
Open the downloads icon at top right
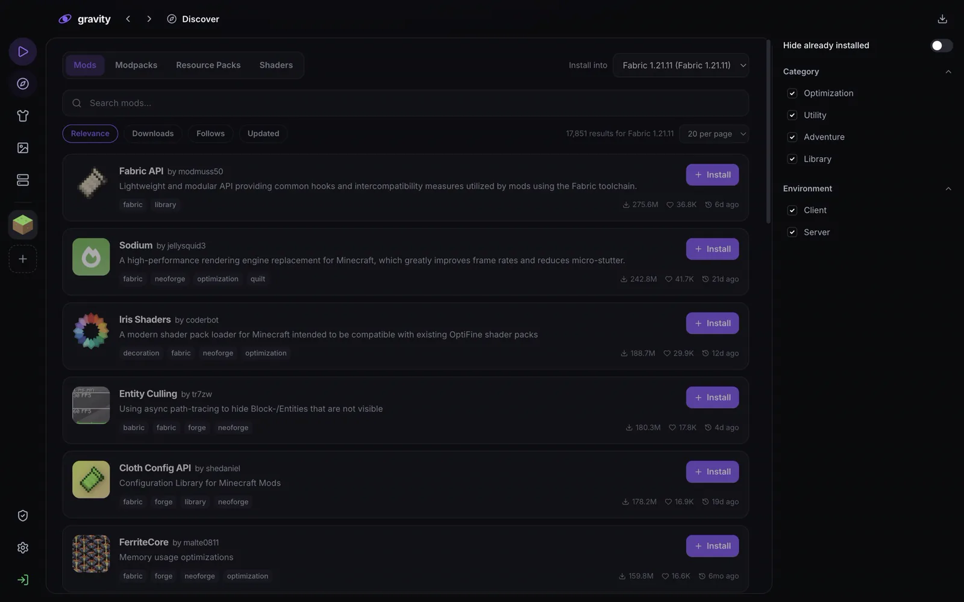(x=942, y=19)
